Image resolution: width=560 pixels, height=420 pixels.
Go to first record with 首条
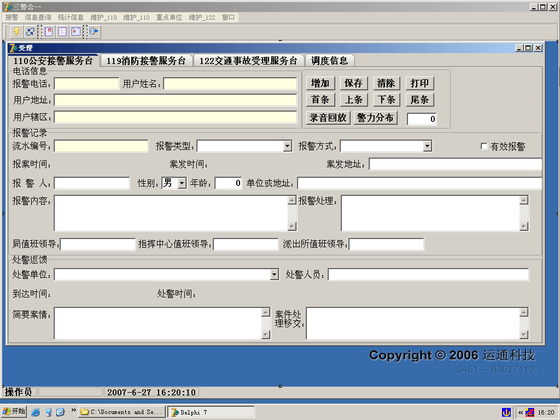click(x=320, y=100)
